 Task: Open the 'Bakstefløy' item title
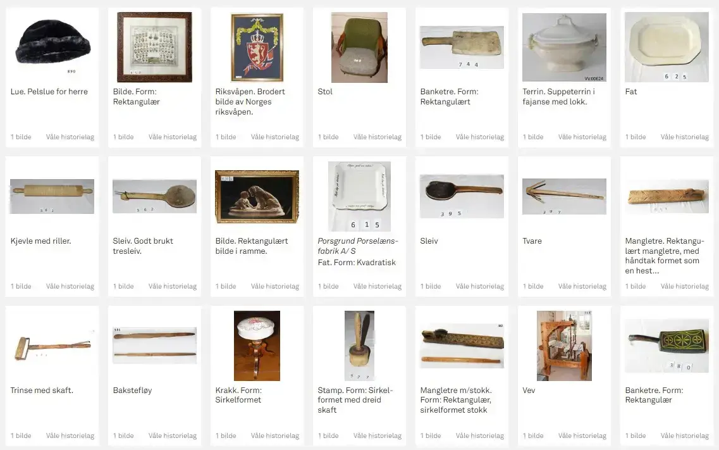click(x=132, y=391)
